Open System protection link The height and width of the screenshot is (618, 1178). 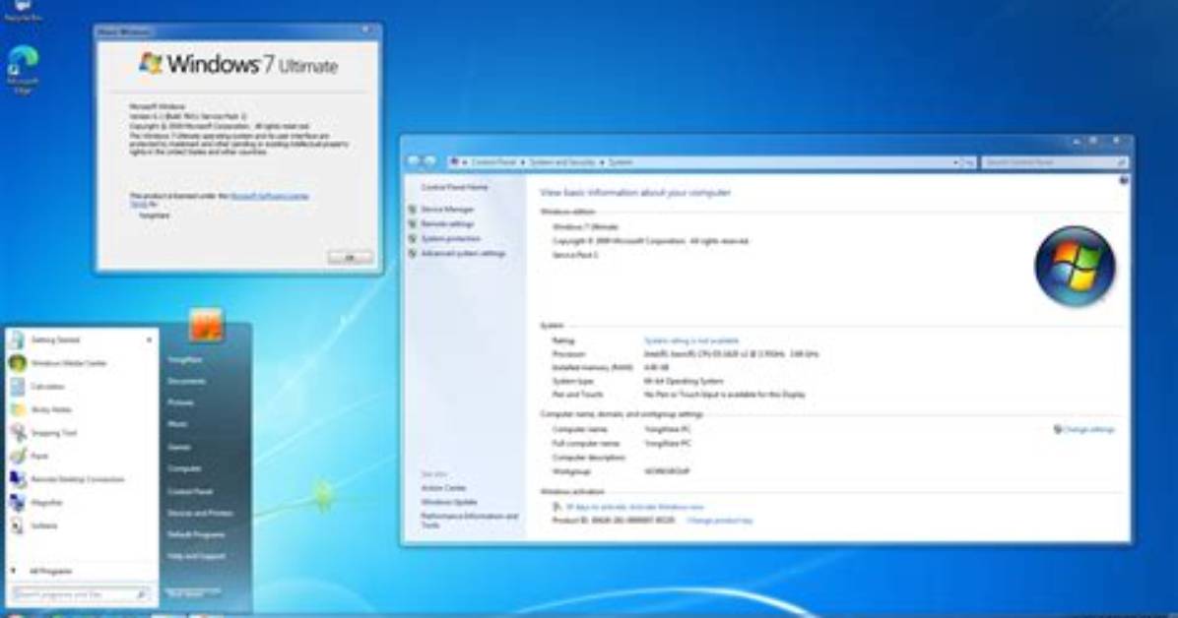pos(450,239)
